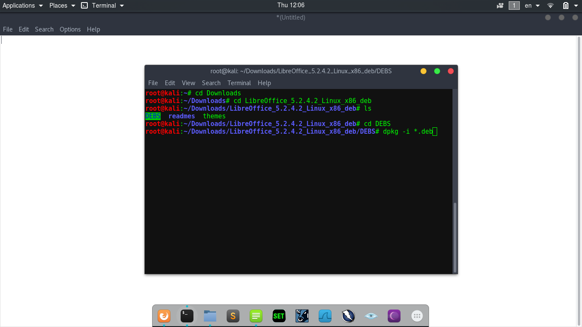Open File menu in the terminal window

tap(153, 83)
